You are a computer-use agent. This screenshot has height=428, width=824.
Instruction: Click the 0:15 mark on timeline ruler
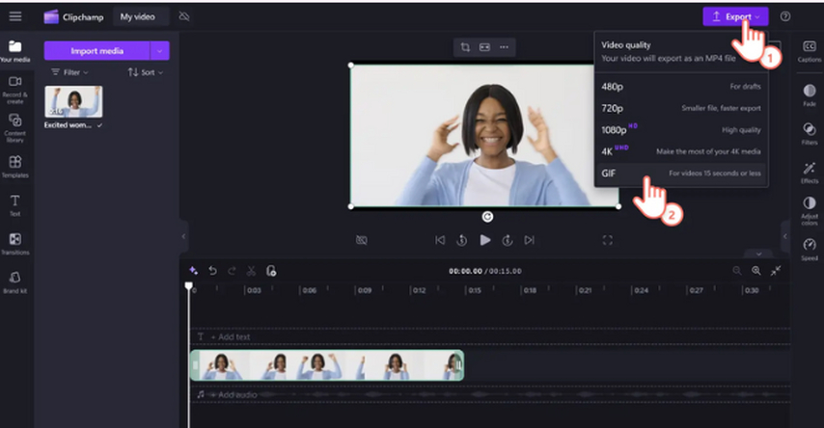(x=473, y=290)
